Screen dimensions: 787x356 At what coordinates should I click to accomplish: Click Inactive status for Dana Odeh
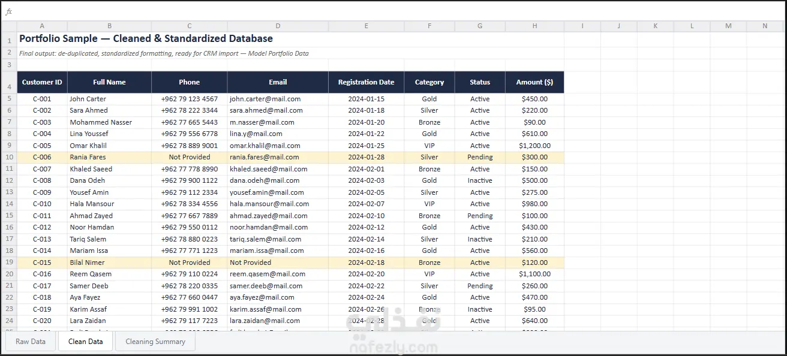480,180
